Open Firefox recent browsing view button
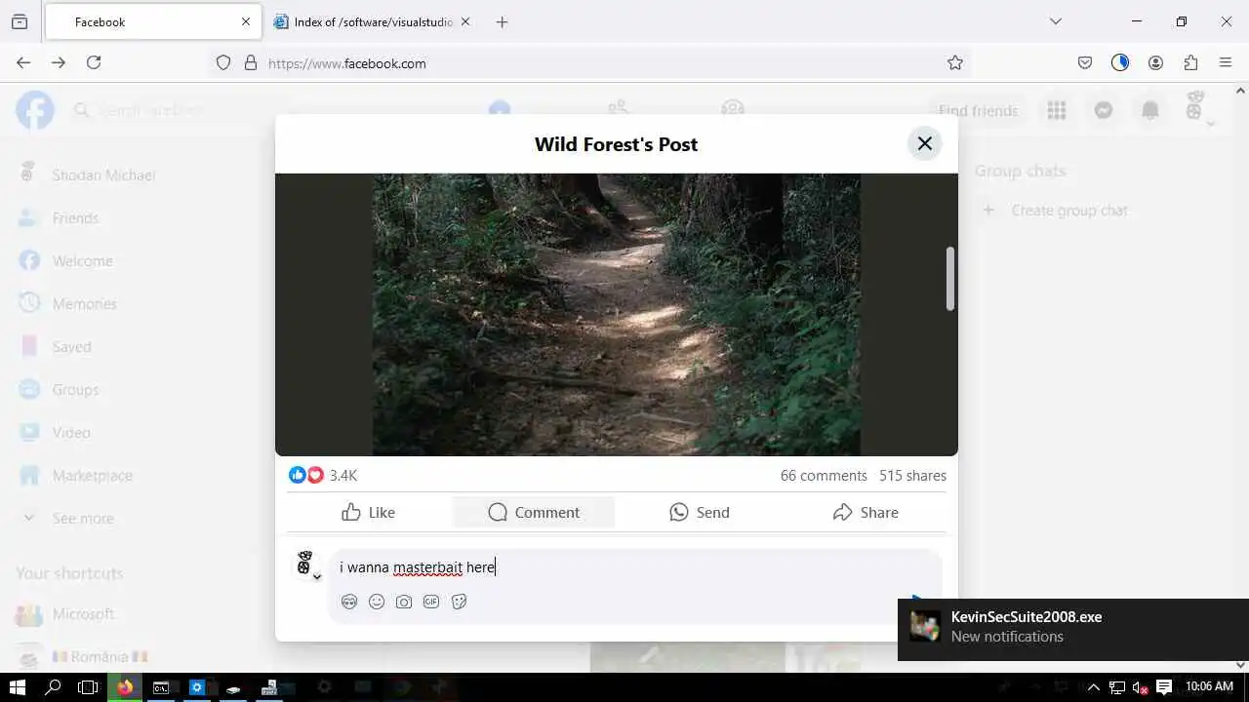Screen dimensions: 1249x702 click(x=20, y=21)
